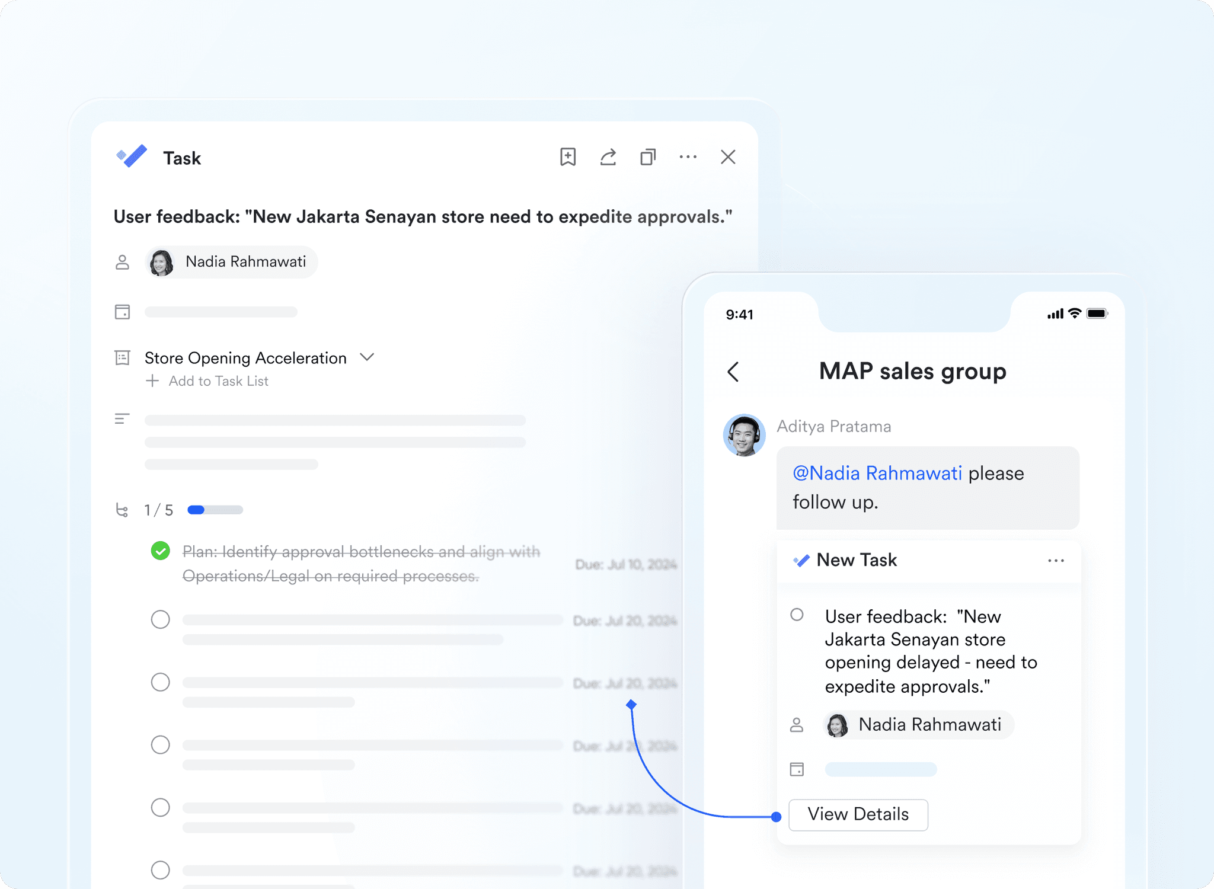This screenshot has width=1214, height=889.
Task: Mark the mobile User feedback task complete
Action: 797,615
